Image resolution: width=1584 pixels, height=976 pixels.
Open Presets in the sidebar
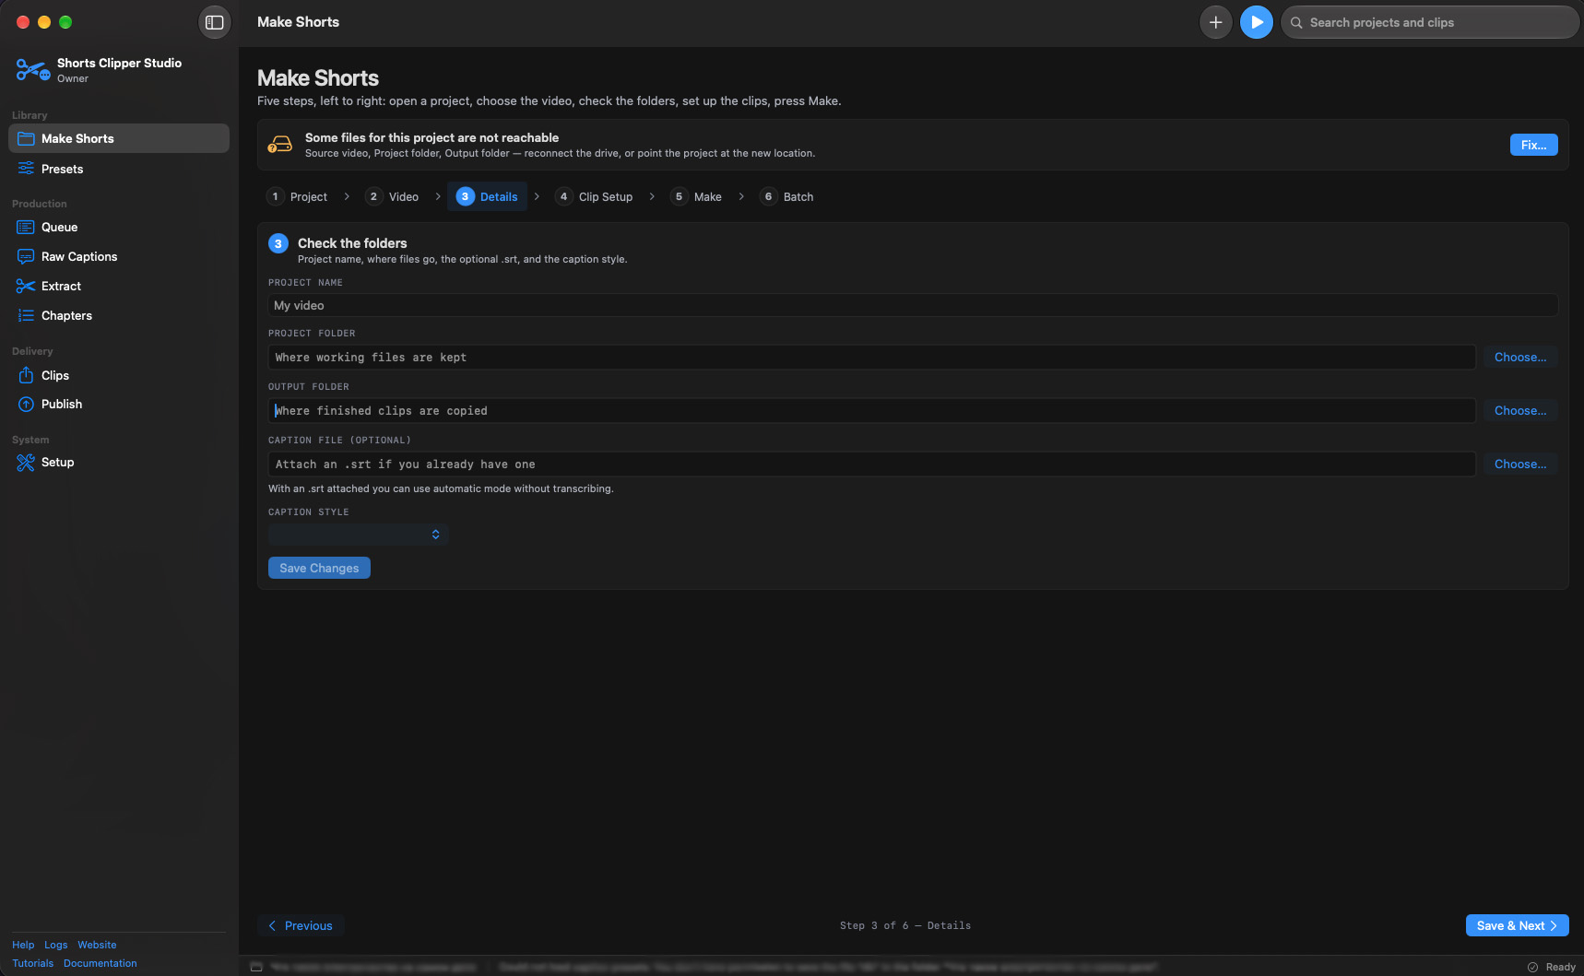tap(119, 169)
